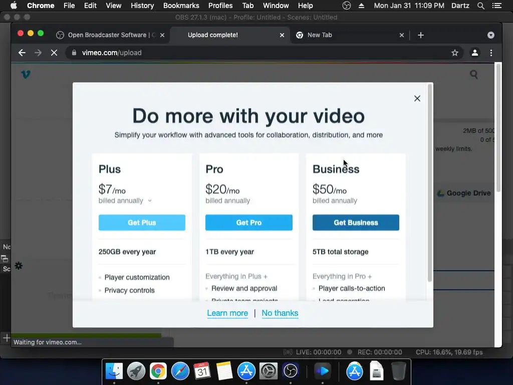Click the Get Plus button
This screenshot has width=513, height=385.
(x=142, y=223)
